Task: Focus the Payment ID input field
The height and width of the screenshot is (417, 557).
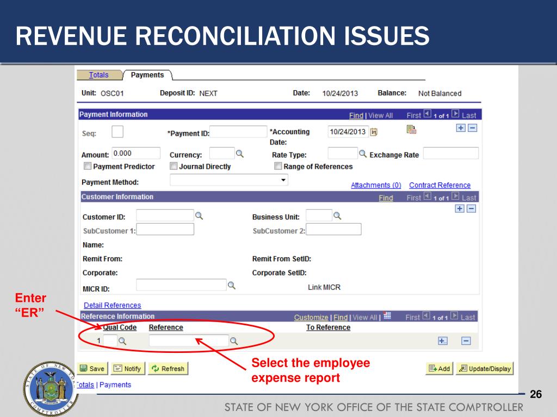Action: tap(238, 131)
